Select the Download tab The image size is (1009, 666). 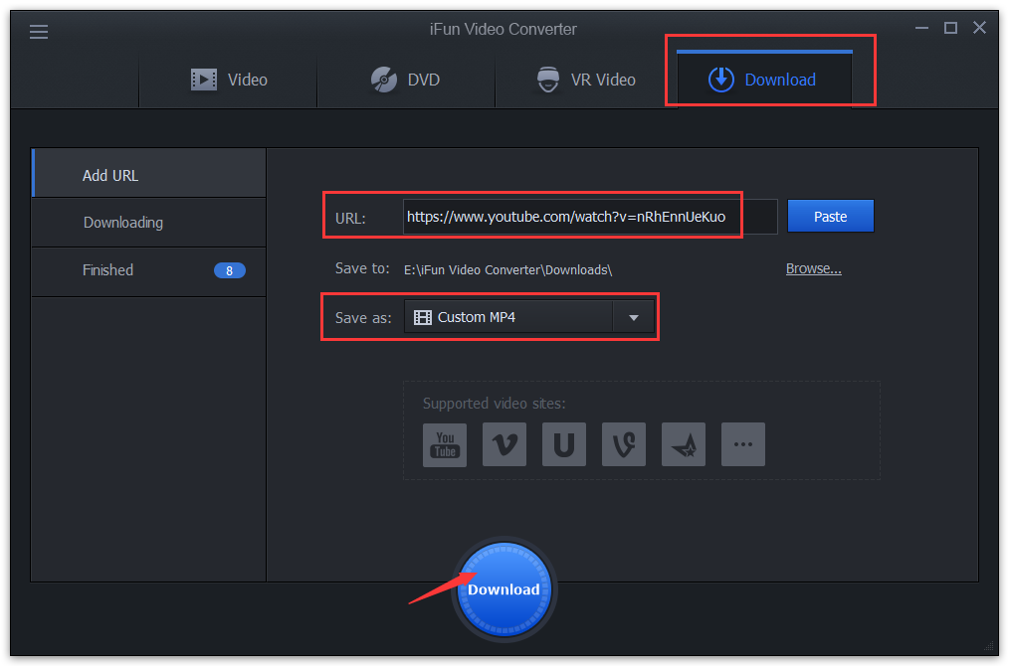764,80
